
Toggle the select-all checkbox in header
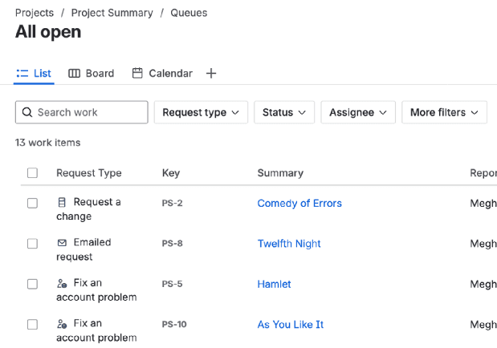coord(32,173)
